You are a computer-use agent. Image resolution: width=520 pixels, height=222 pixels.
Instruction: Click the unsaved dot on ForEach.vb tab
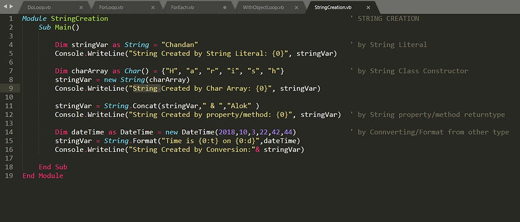(225, 7)
